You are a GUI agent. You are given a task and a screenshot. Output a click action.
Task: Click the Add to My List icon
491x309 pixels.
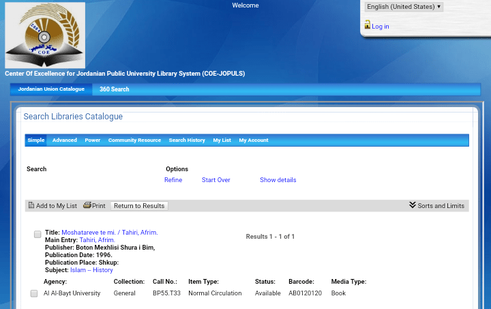click(x=31, y=205)
